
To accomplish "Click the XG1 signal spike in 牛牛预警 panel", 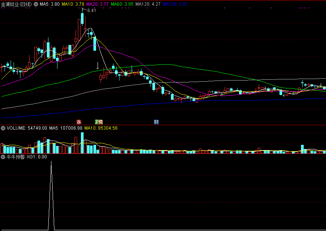I will (x=51, y=195).
